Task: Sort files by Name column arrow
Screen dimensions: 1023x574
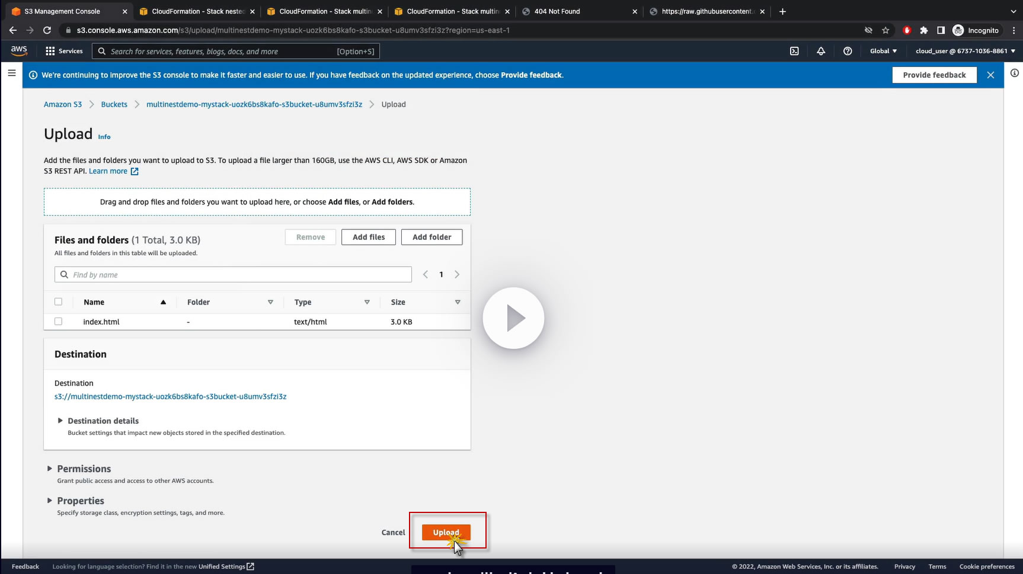Action: click(163, 302)
